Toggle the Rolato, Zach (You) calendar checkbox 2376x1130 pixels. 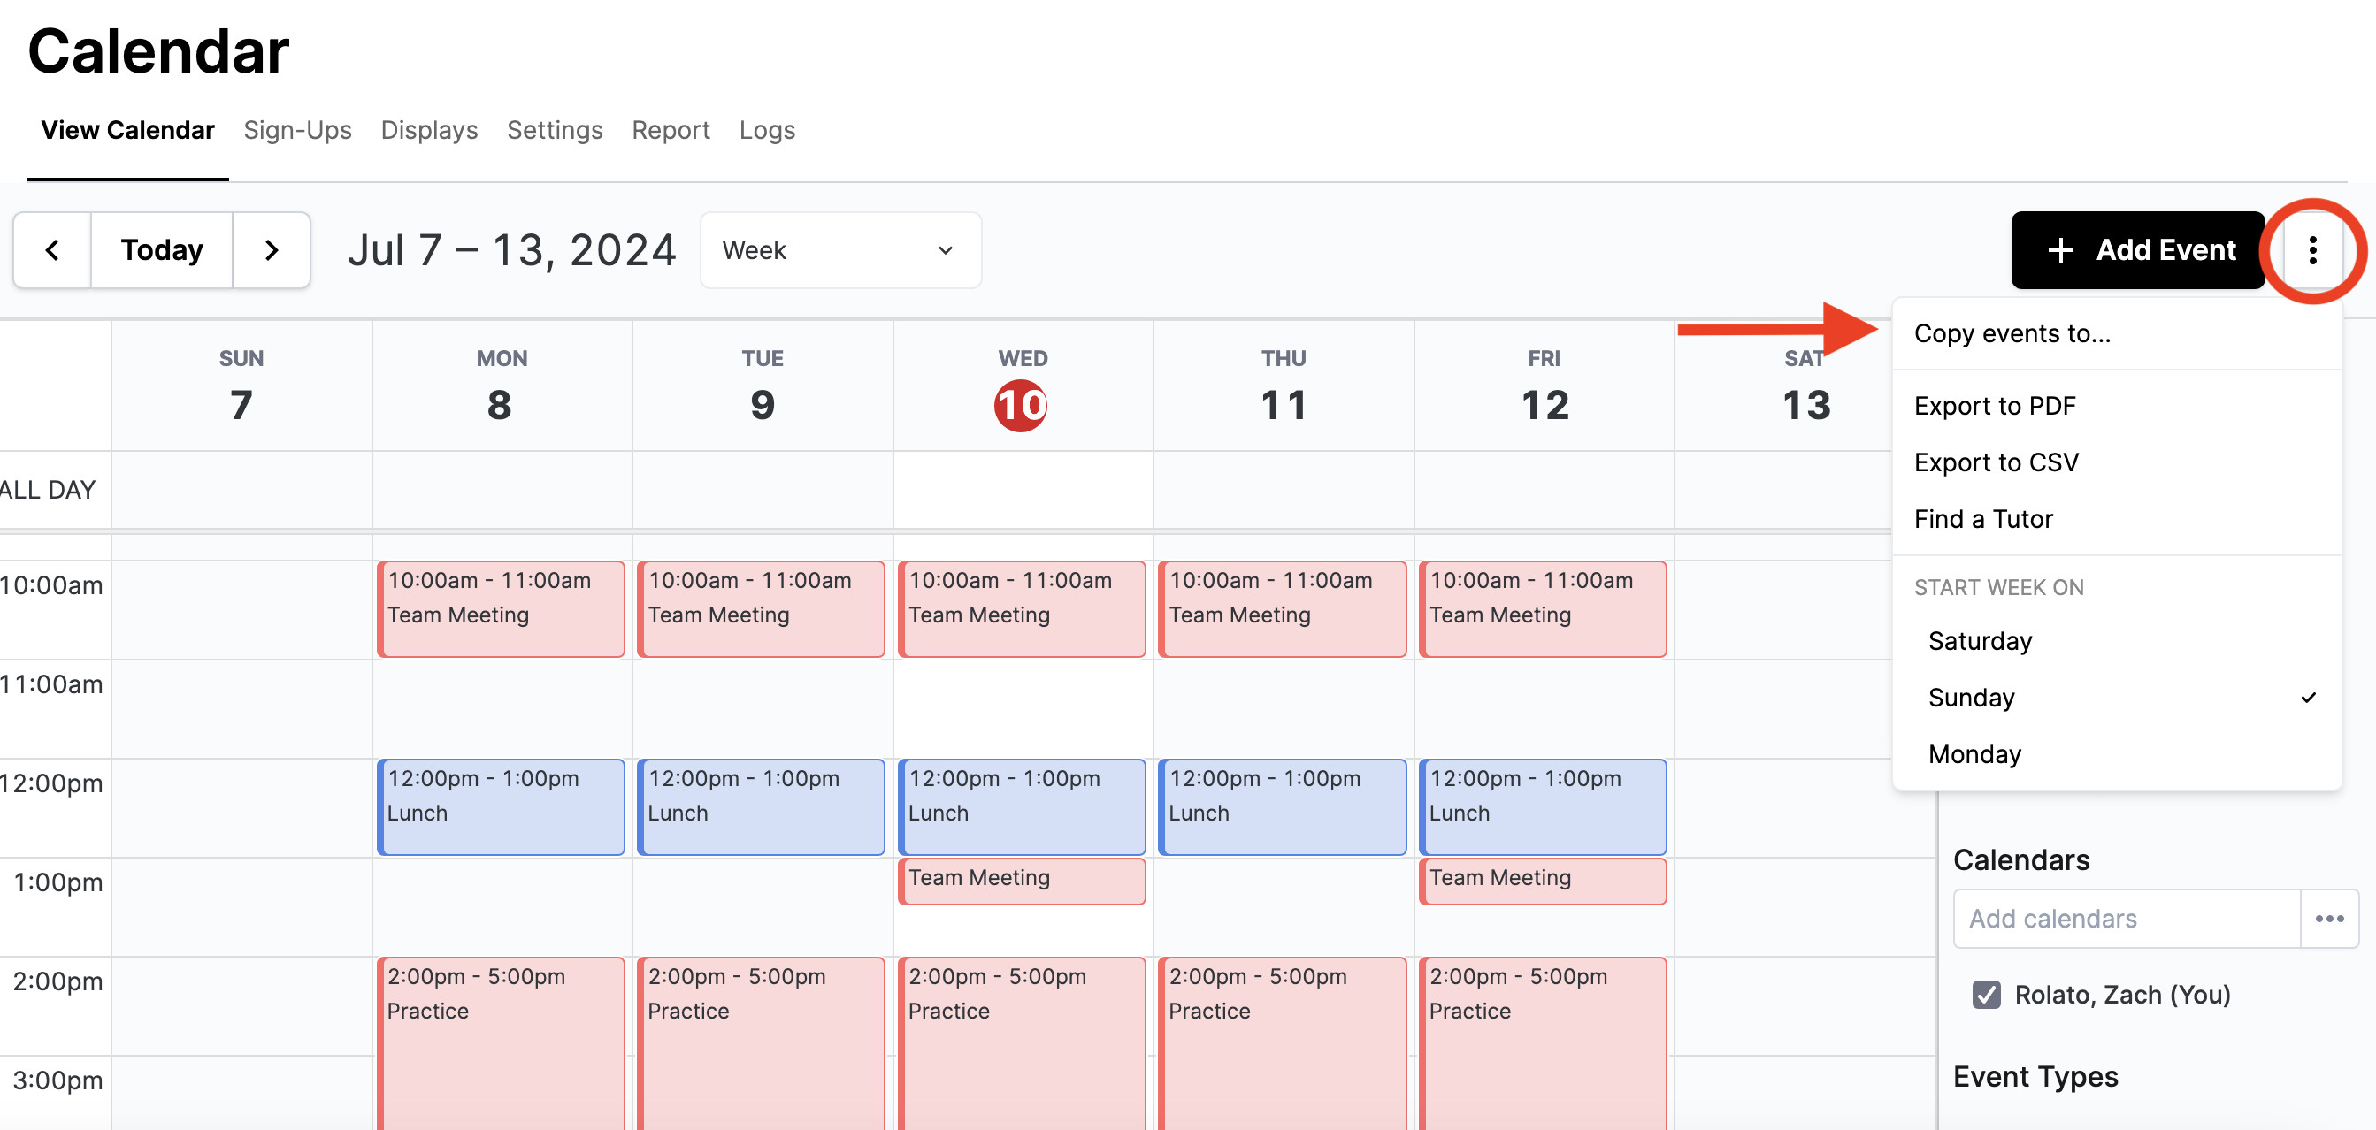click(x=1986, y=995)
